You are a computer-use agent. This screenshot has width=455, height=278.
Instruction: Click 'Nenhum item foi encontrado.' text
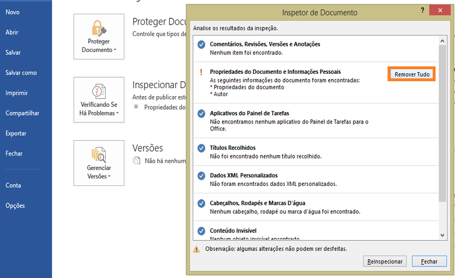[246, 53]
